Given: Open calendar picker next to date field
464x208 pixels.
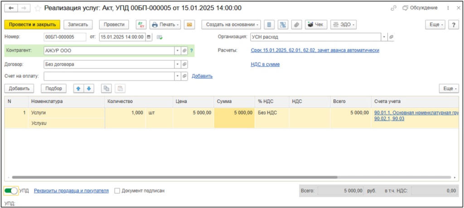Looking at the screenshot, I should tap(148, 37).
